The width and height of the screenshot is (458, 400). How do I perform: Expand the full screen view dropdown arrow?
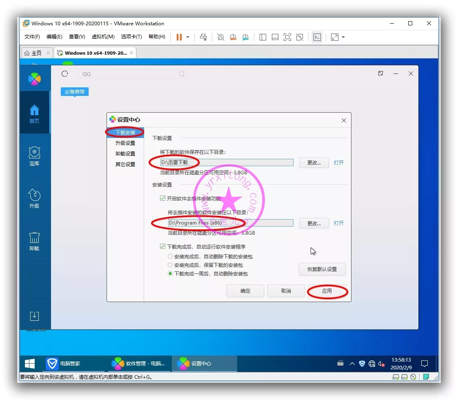pyautogui.click(x=343, y=37)
